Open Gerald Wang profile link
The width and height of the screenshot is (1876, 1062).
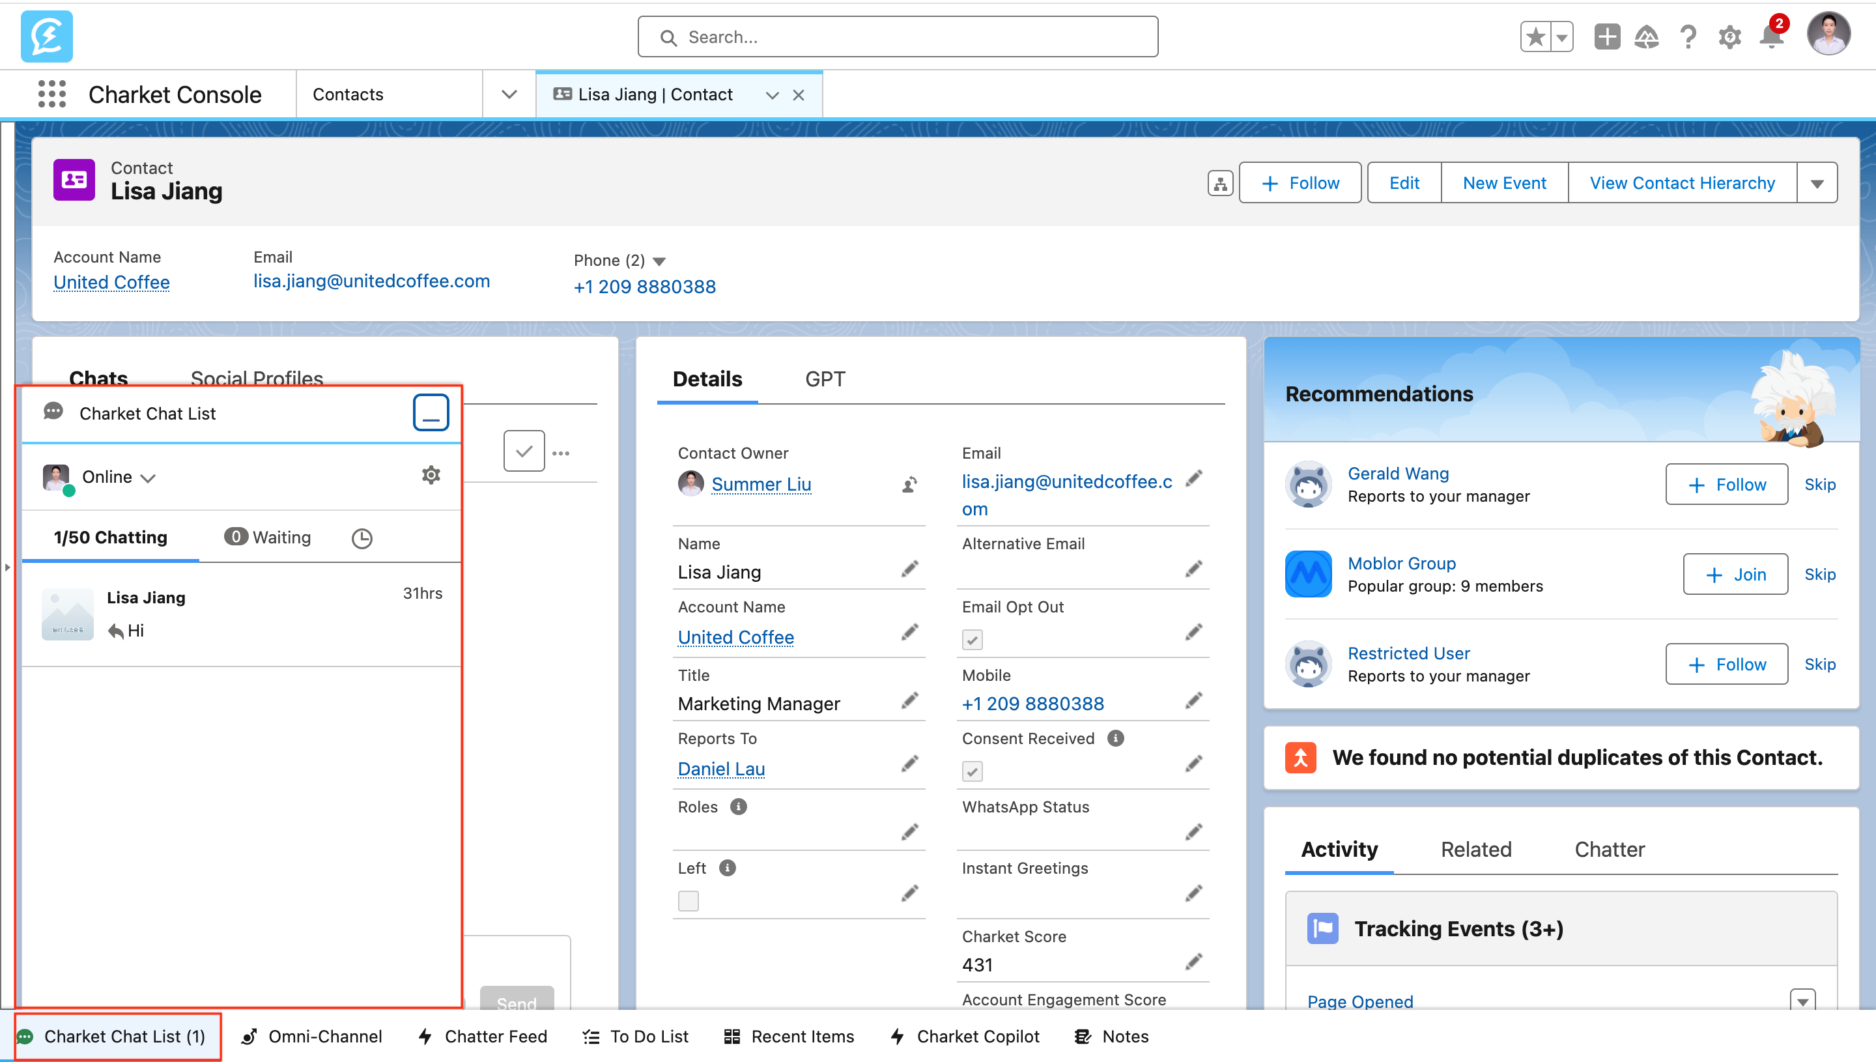[x=1398, y=474]
